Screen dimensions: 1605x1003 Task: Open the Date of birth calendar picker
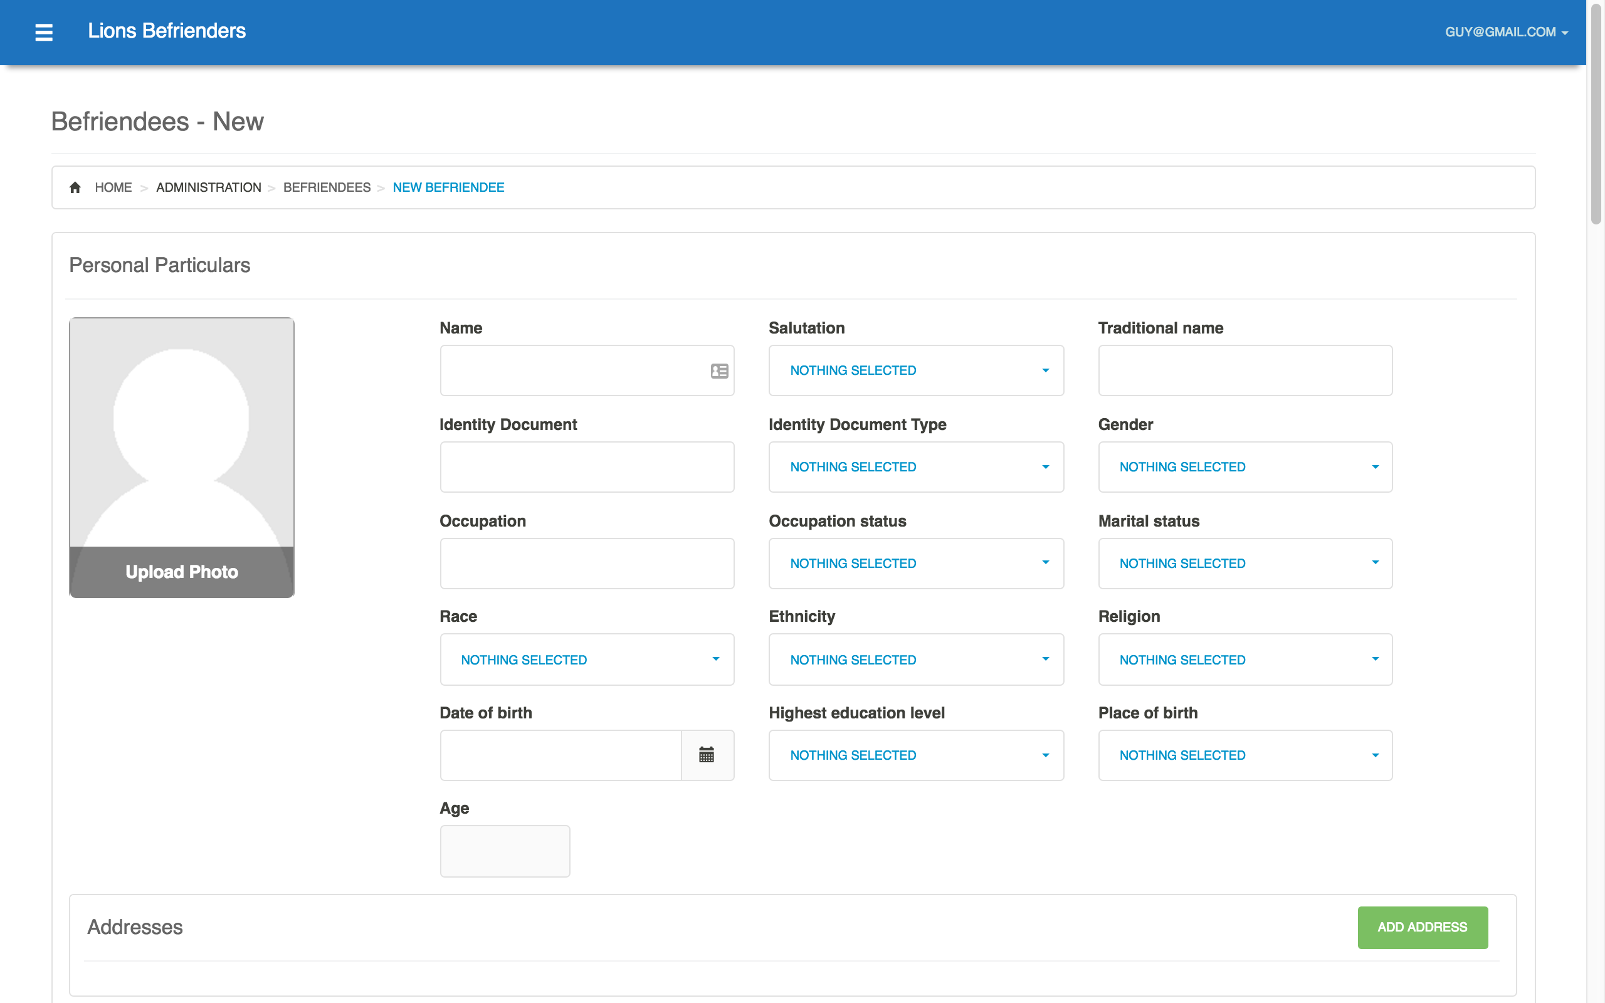click(x=707, y=755)
